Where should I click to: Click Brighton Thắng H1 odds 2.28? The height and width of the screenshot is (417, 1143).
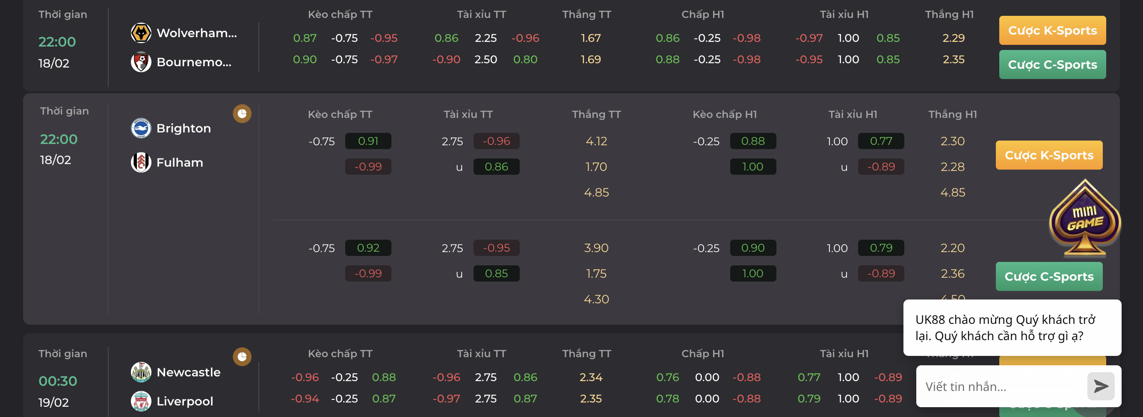click(x=953, y=167)
